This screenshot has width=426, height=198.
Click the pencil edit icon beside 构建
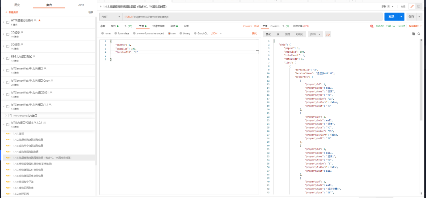coord(412,6)
